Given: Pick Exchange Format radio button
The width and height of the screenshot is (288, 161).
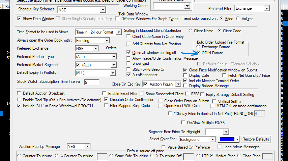Looking at the screenshot, I should pyautogui.click(x=198, y=47).
